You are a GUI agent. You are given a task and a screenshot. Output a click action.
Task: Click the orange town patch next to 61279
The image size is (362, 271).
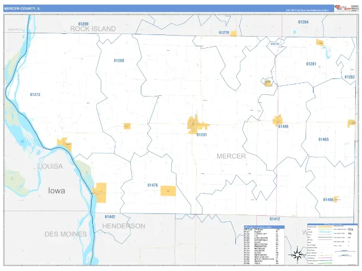[x=234, y=34]
